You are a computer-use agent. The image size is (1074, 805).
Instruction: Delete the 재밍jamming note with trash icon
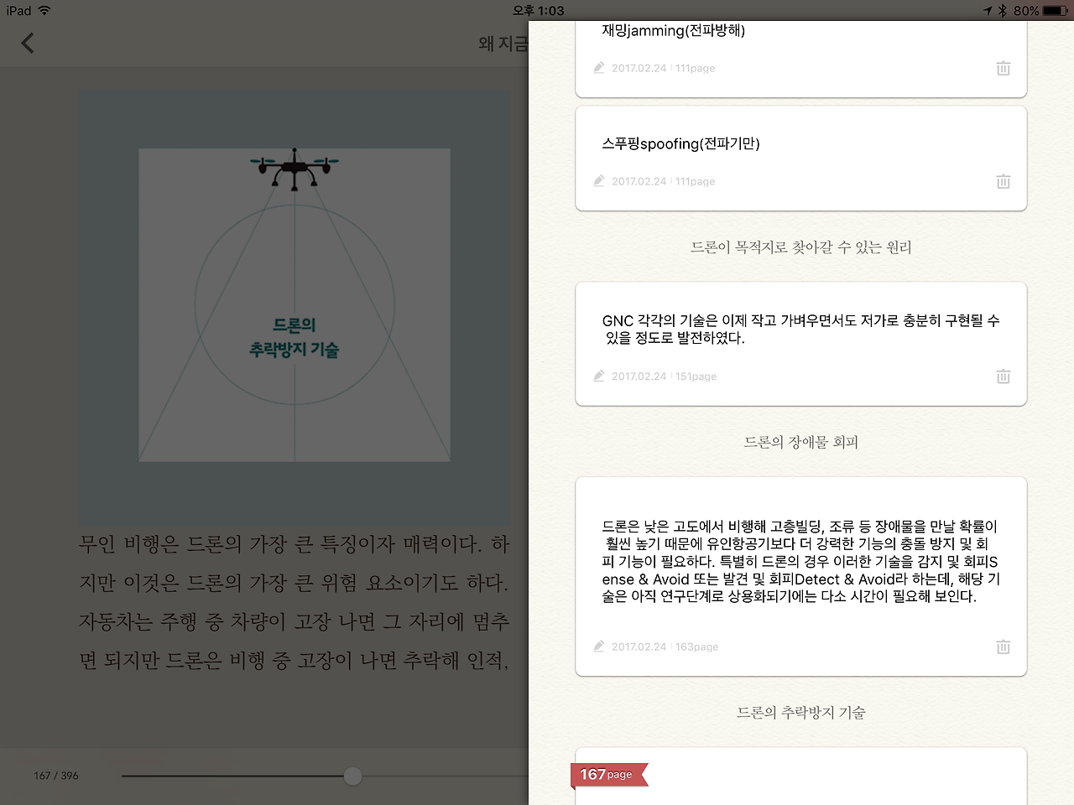(x=1003, y=68)
